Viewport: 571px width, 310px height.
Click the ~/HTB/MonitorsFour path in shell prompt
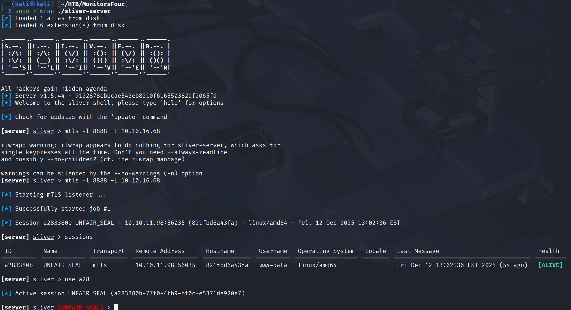[93, 4]
